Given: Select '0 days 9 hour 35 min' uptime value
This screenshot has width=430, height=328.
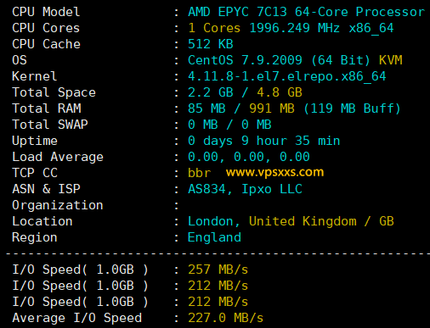Looking at the screenshot, I should tap(264, 141).
